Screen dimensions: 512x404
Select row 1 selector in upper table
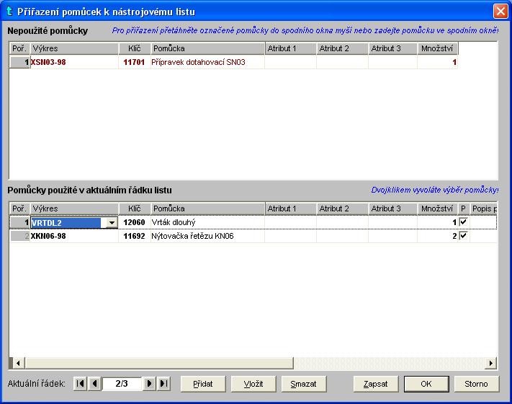coord(19,62)
